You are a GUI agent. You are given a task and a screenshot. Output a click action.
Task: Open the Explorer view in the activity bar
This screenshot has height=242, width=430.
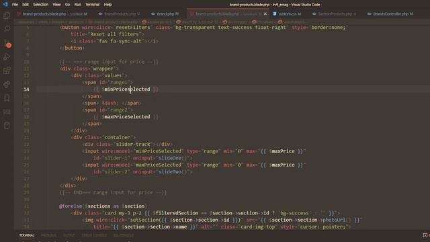tap(7, 15)
